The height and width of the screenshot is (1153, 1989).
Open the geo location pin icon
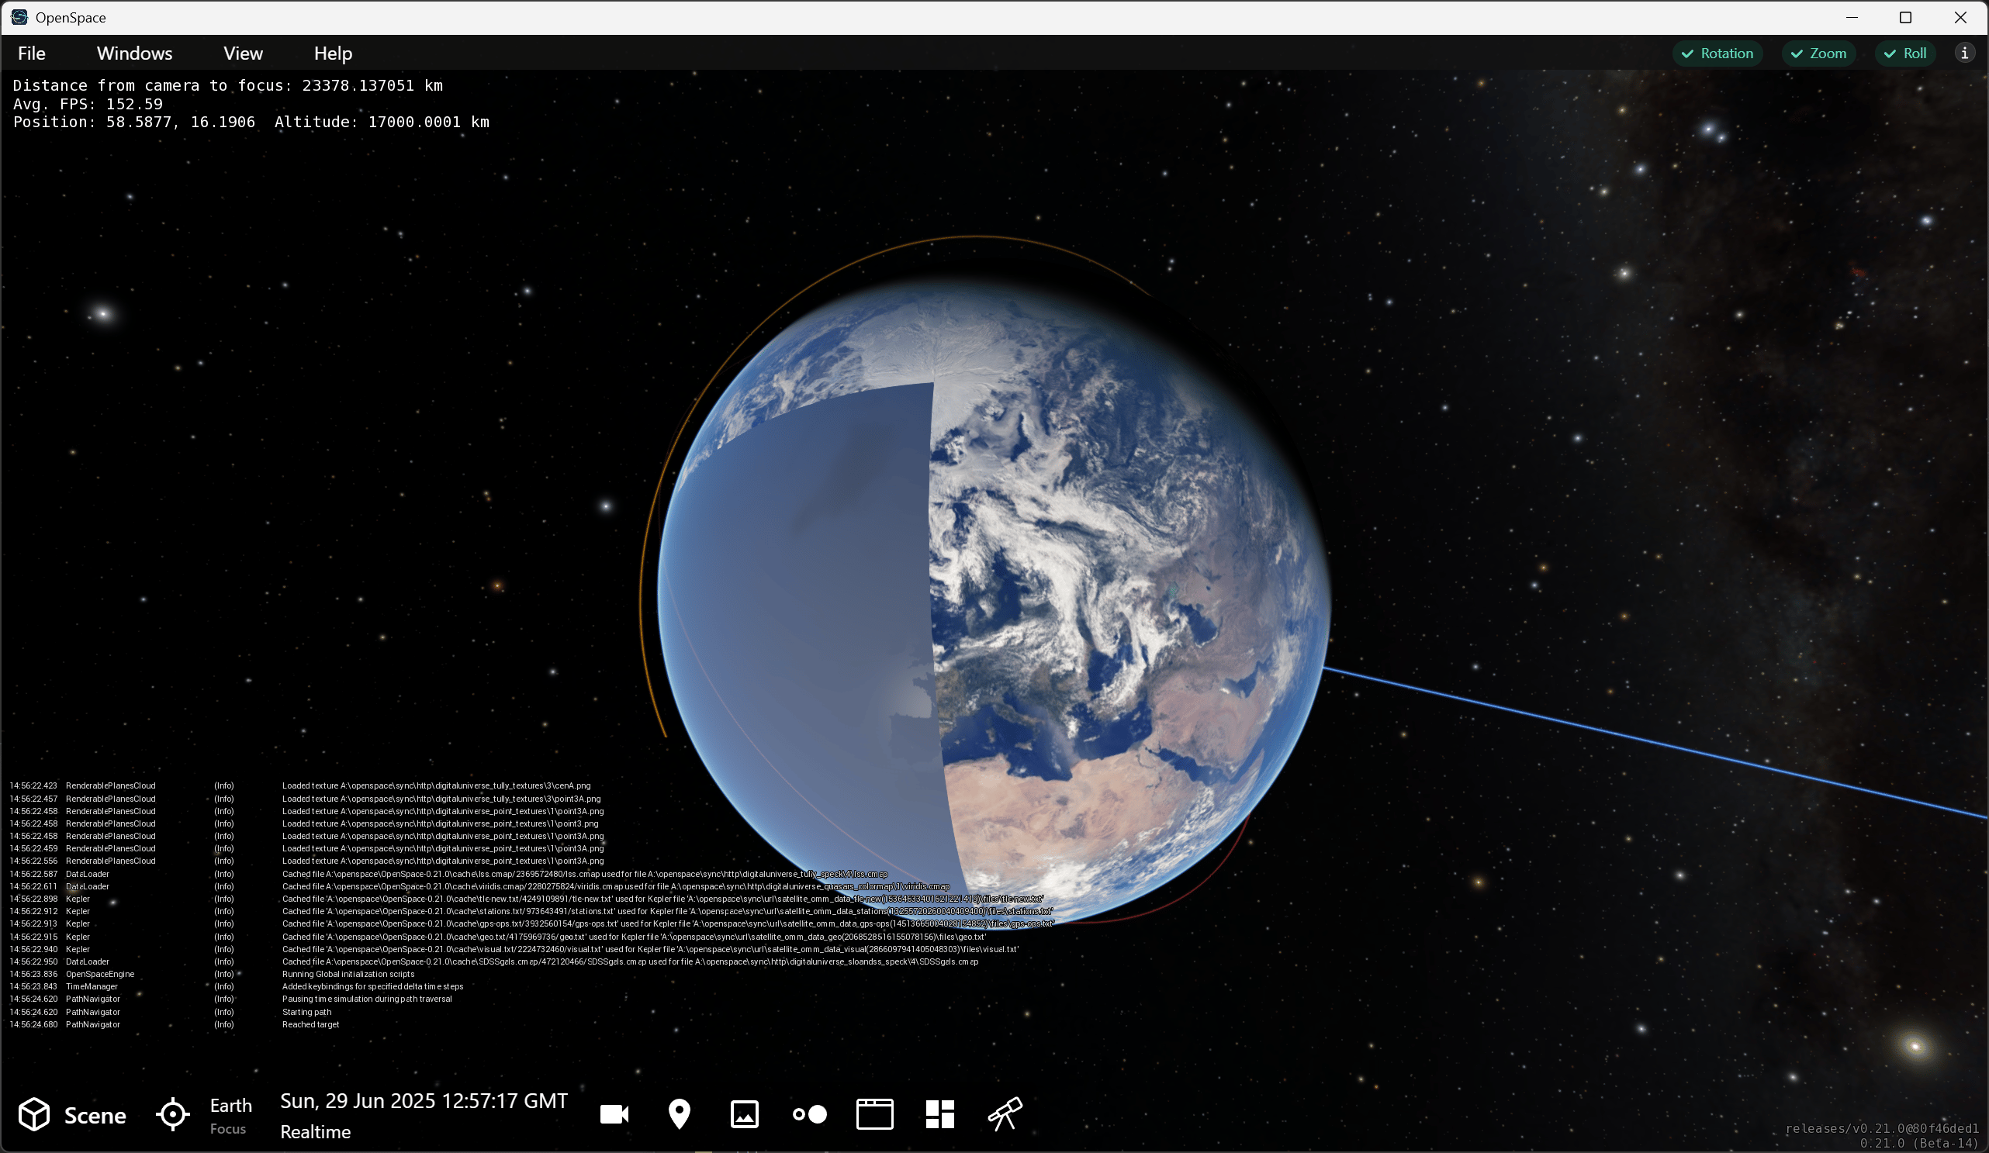point(679,1114)
